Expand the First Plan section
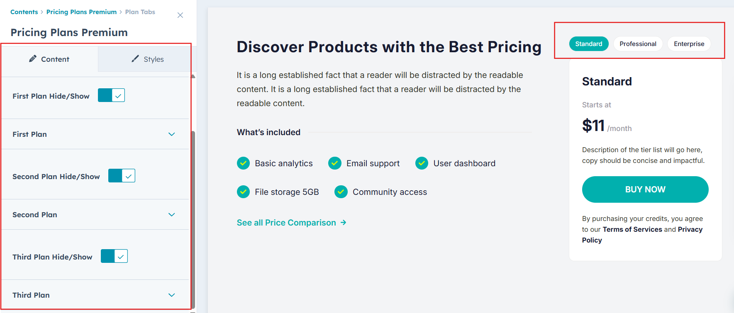Viewport: 734px width, 313px height. tap(172, 134)
